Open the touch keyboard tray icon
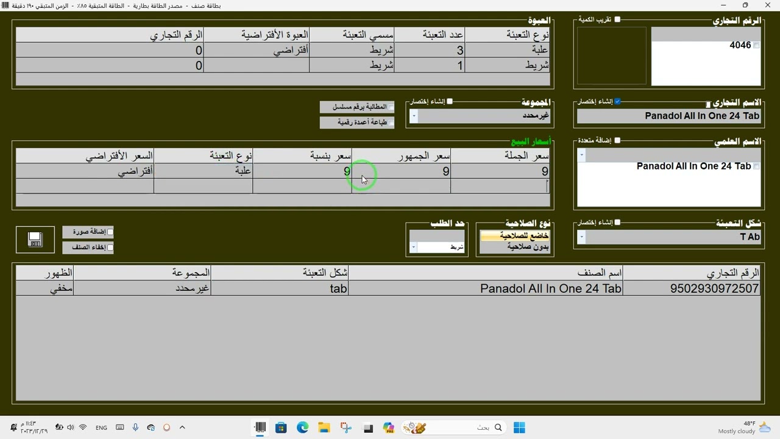 click(x=119, y=427)
